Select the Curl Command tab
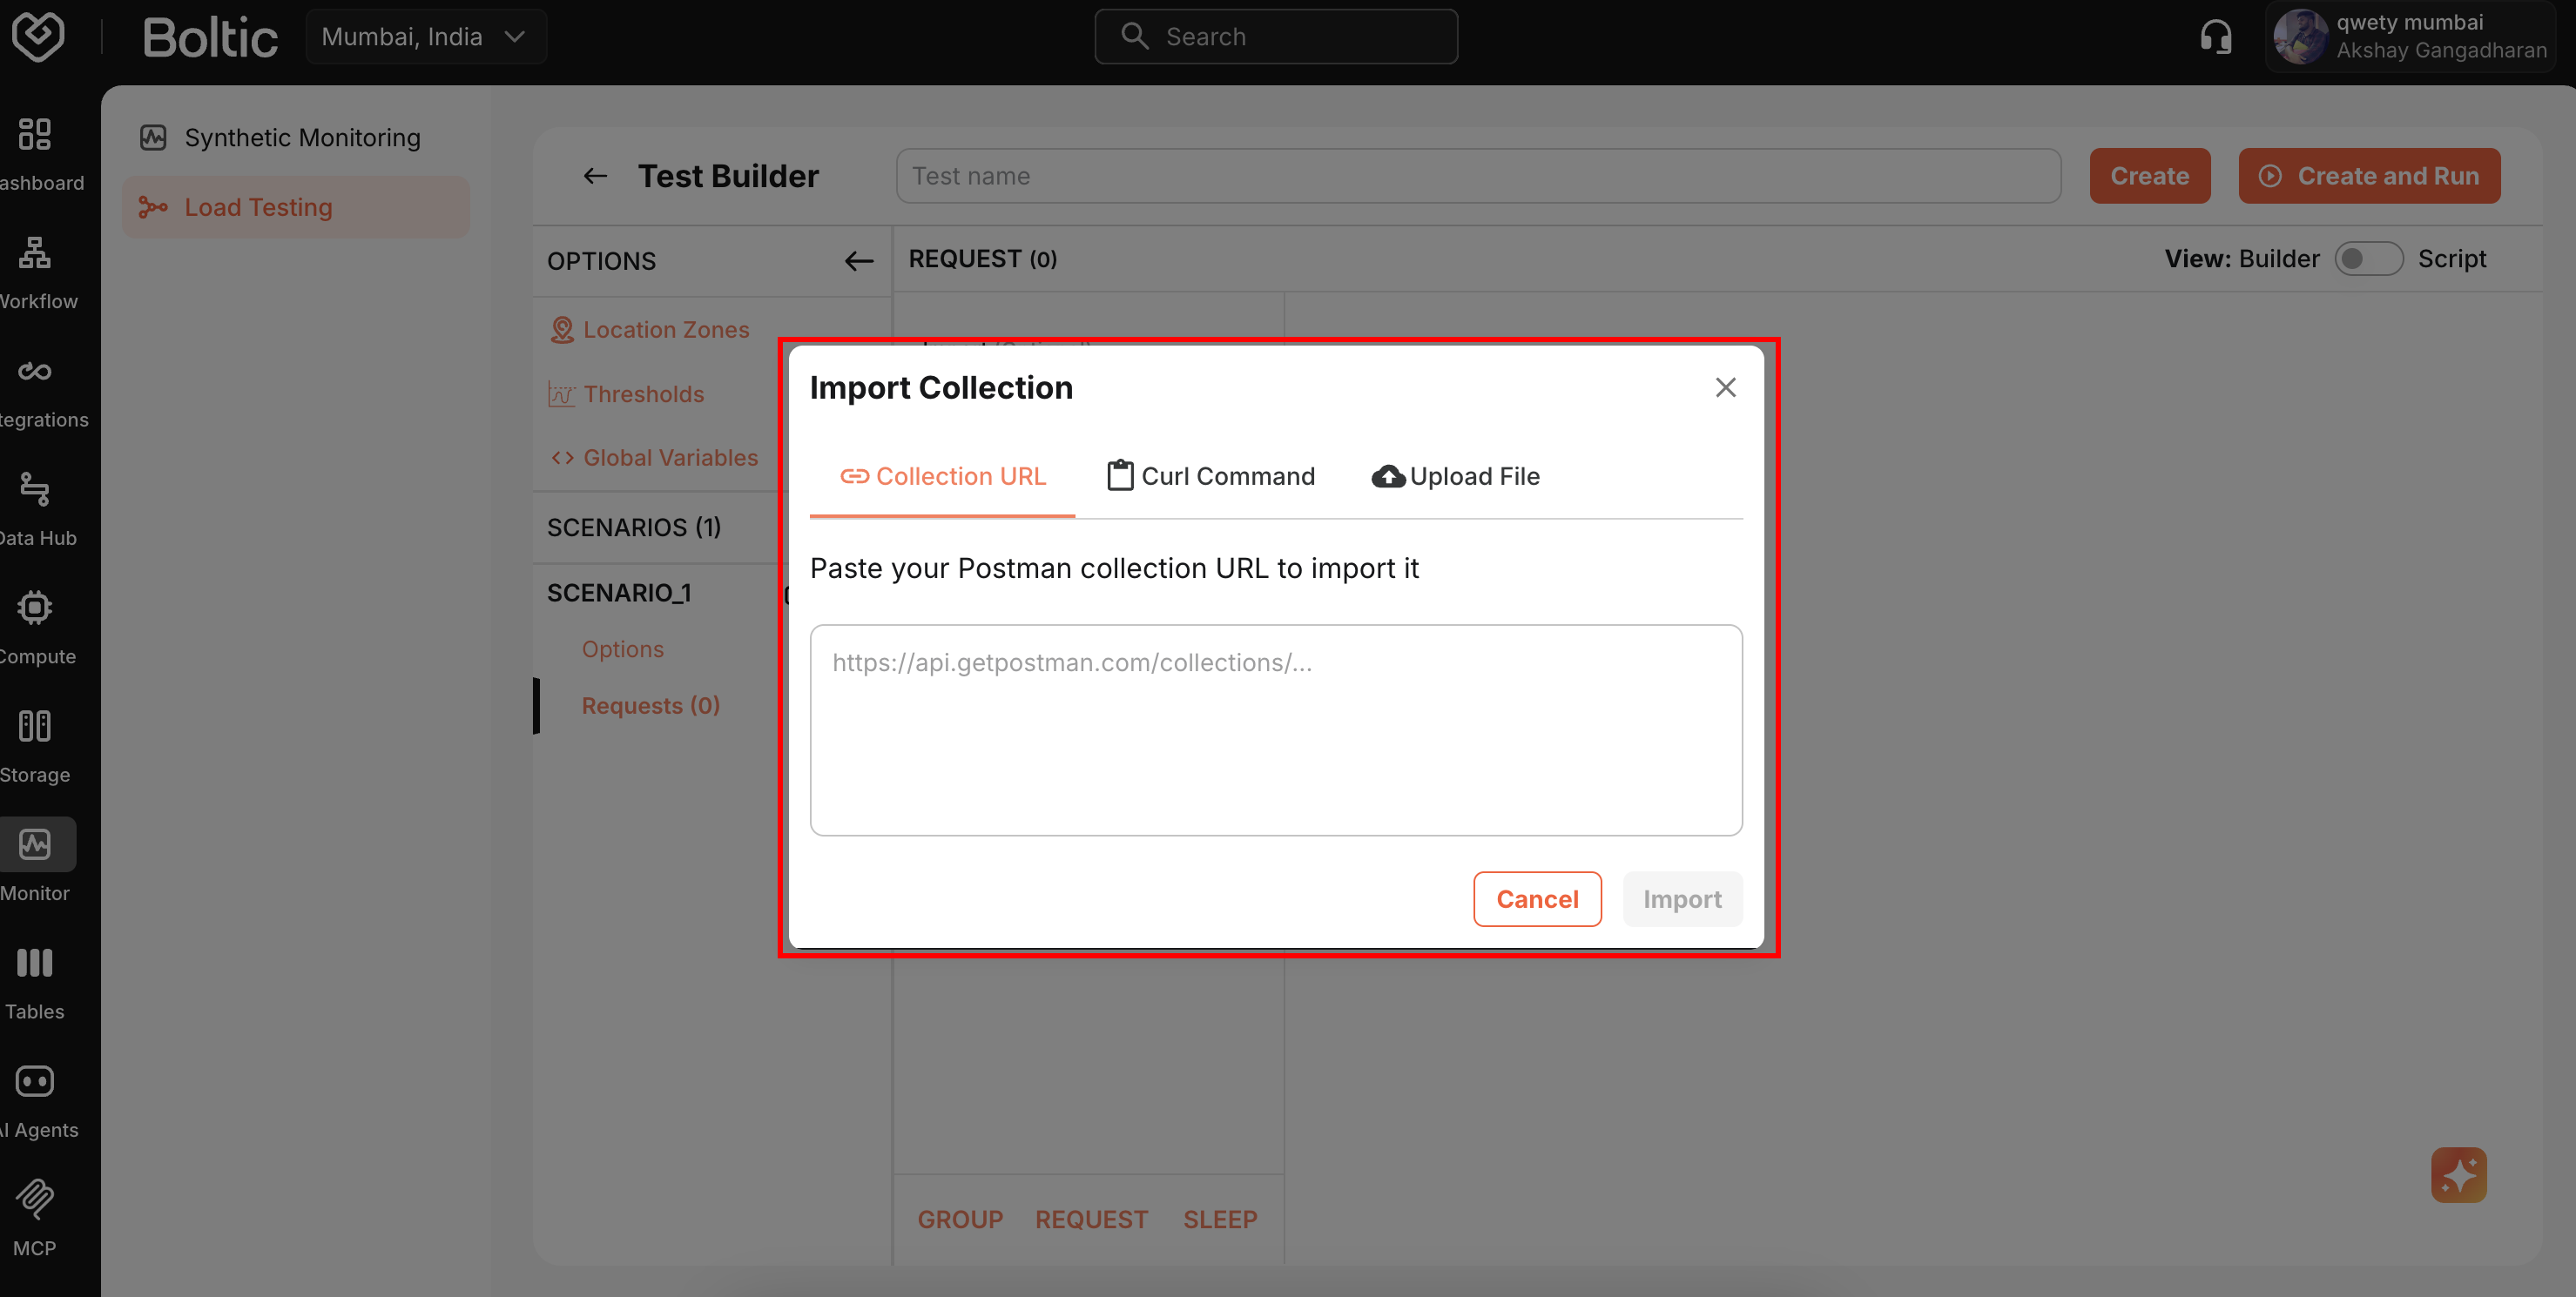This screenshot has height=1297, width=2576. (1210, 475)
